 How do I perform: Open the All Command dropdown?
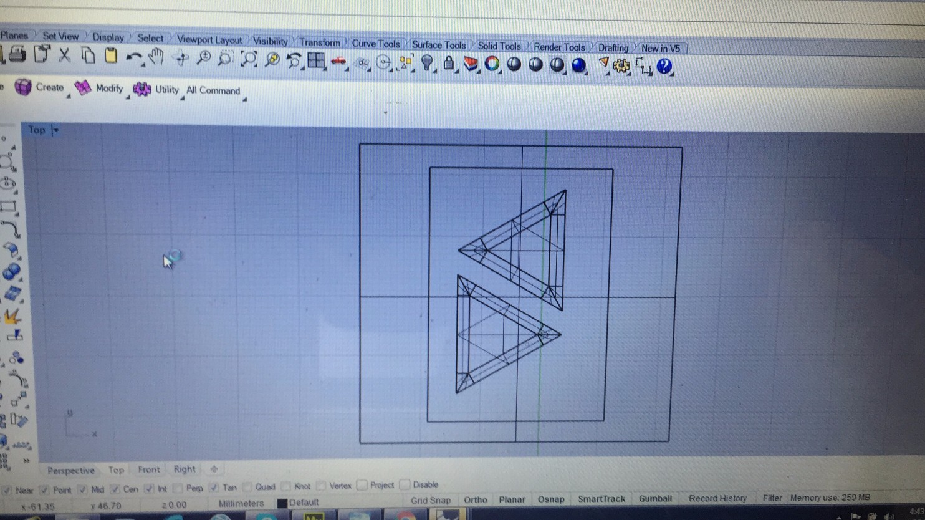click(244, 99)
